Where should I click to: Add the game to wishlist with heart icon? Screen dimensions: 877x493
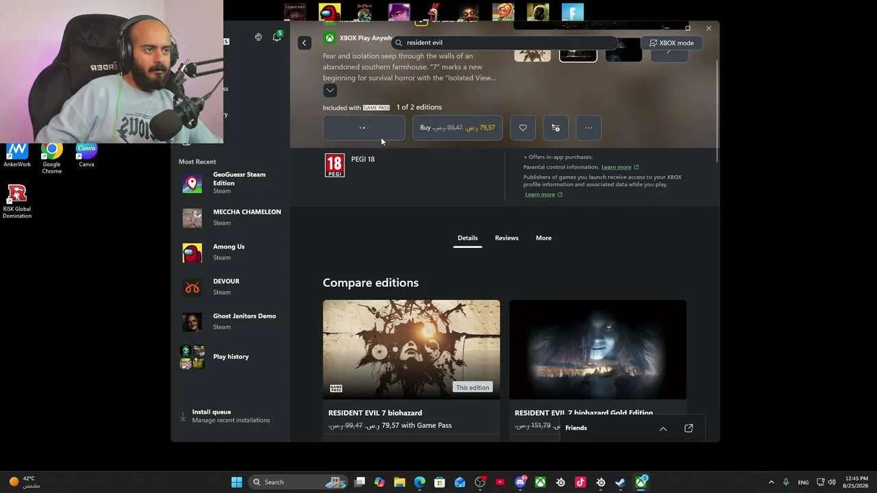pyautogui.click(x=523, y=127)
